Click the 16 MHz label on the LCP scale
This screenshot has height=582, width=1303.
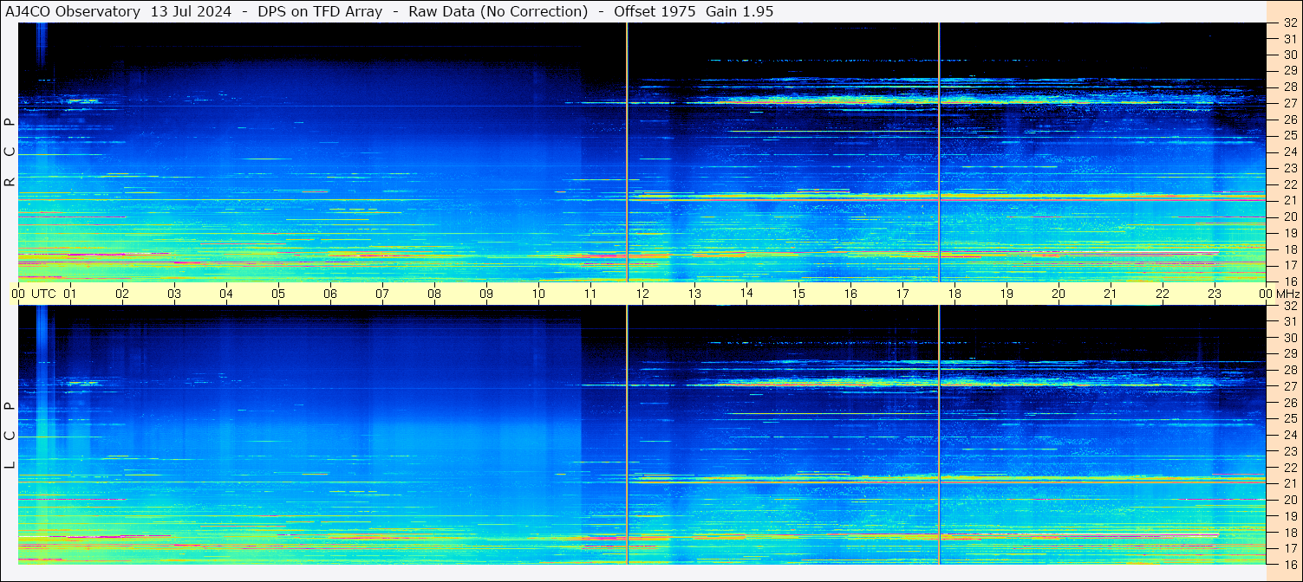[x=1289, y=564]
